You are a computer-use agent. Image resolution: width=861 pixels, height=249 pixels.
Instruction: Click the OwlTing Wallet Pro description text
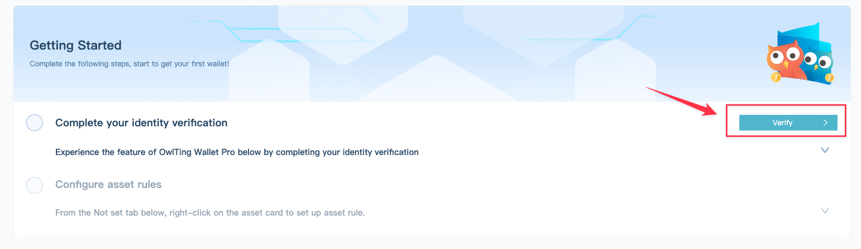237,152
